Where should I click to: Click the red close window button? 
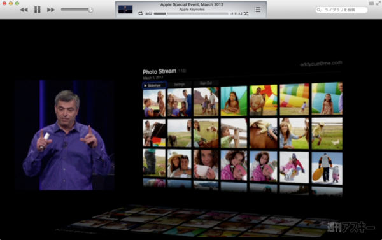coord(4,3)
